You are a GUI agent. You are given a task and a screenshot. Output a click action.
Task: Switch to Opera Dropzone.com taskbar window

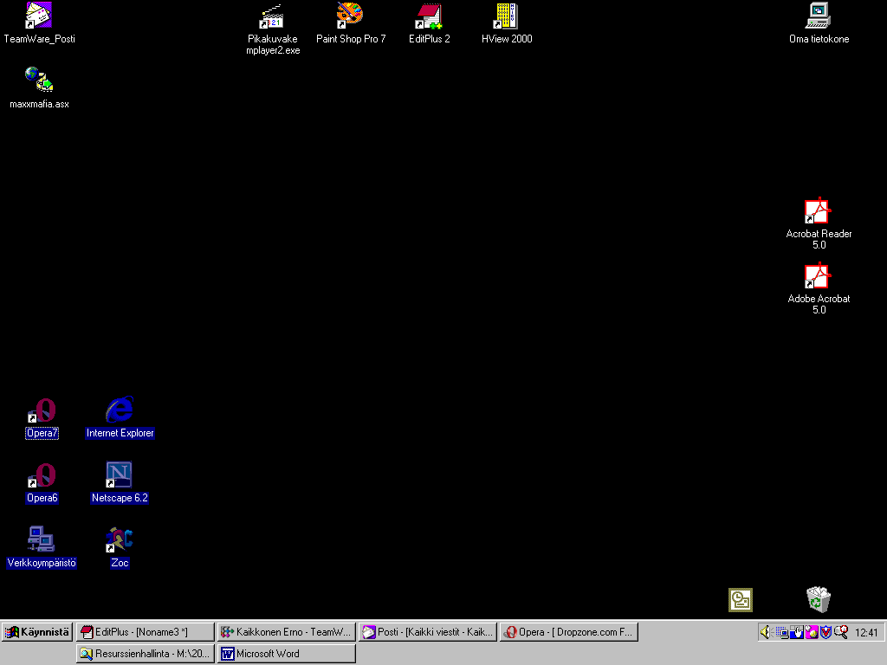[570, 632]
